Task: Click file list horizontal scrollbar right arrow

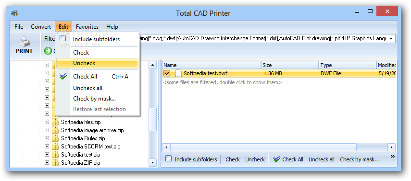Action: coord(392,147)
